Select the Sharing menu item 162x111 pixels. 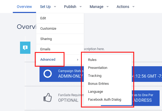point(46,39)
